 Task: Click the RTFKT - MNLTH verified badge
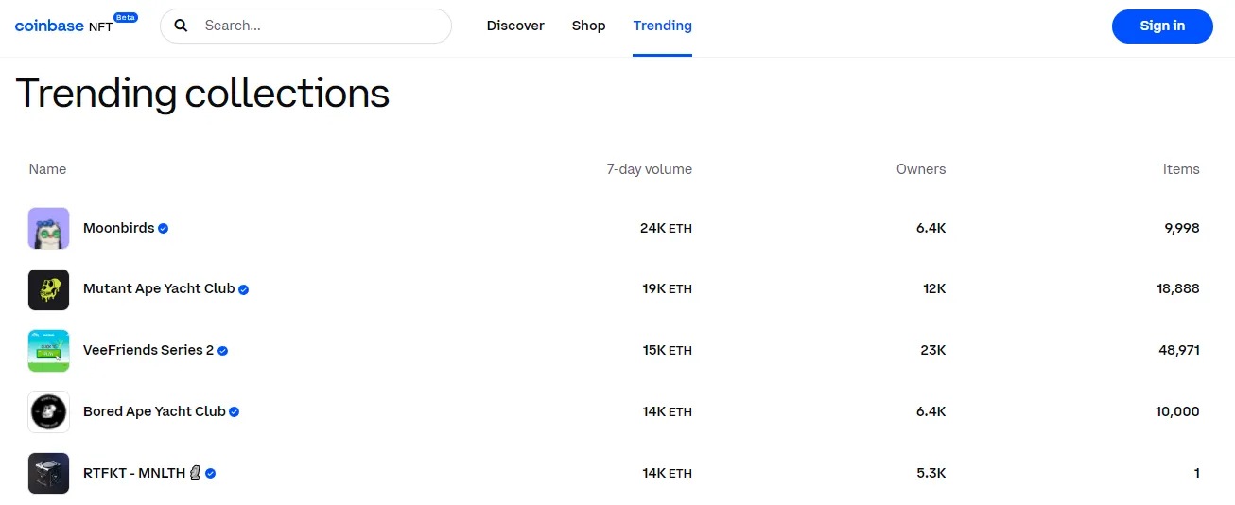click(x=211, y=473)
